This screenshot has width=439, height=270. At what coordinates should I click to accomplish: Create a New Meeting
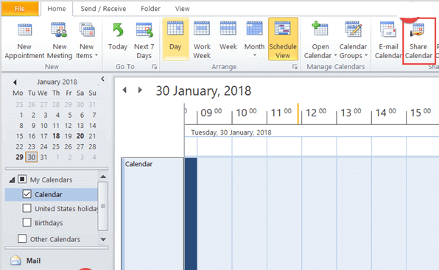click(60, 40)
